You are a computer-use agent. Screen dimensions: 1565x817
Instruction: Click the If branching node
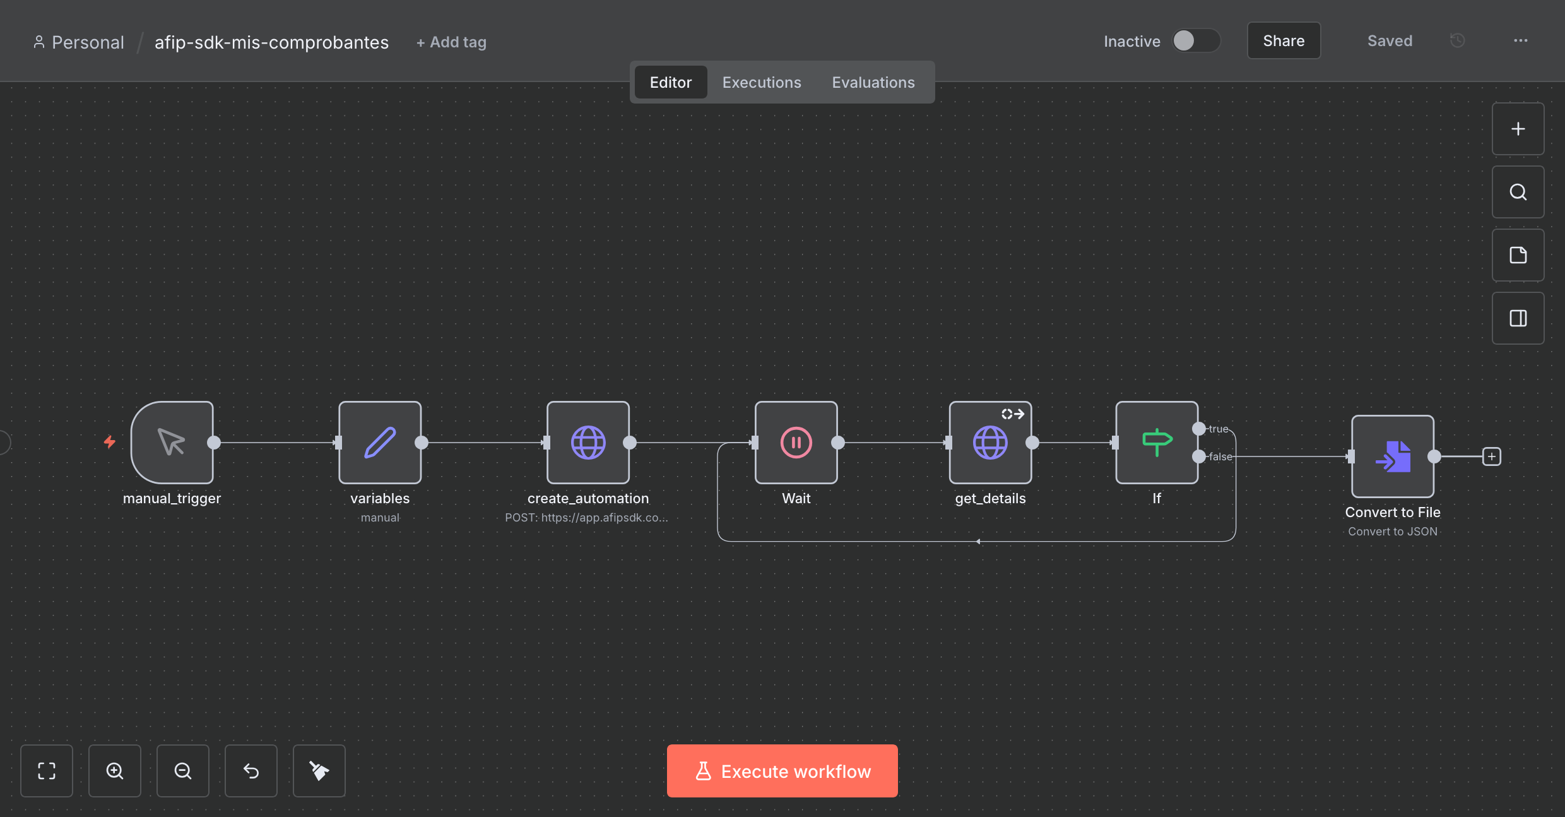tap(1156, 442)
